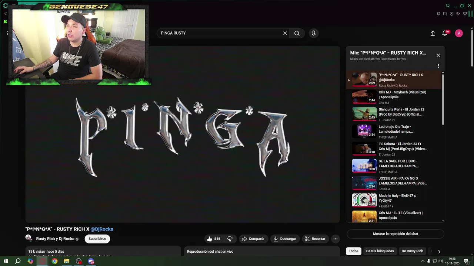474x266 pixels.
Task: Open the Windows Start menu
Action: click(6, 261)
